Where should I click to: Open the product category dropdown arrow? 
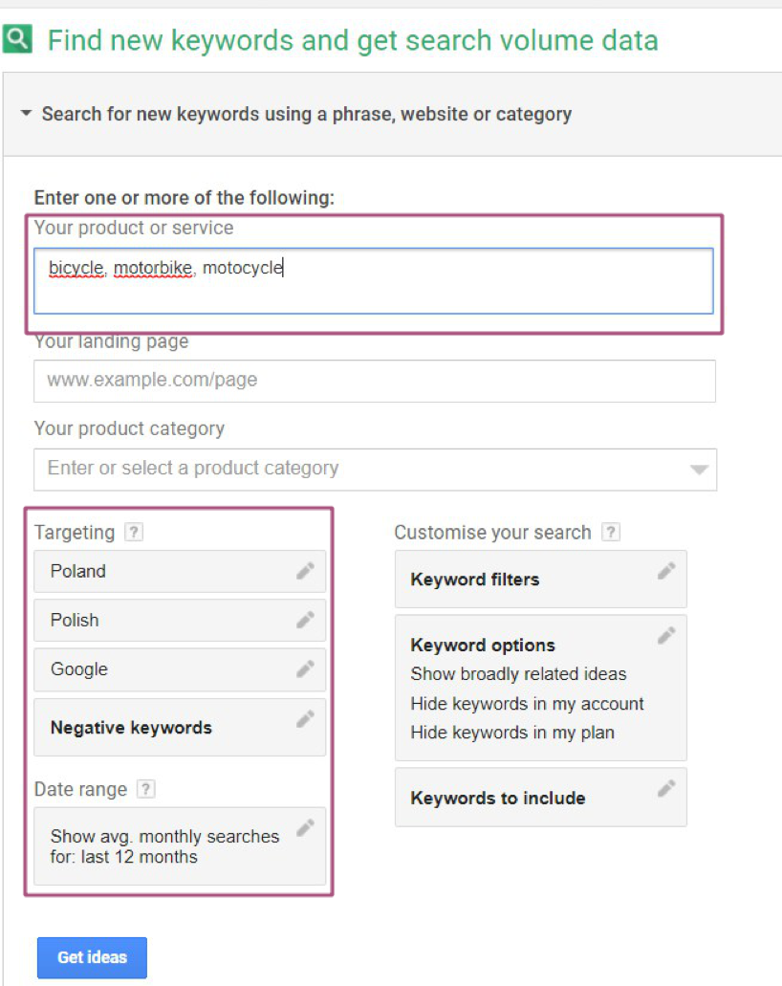(699, 470)
